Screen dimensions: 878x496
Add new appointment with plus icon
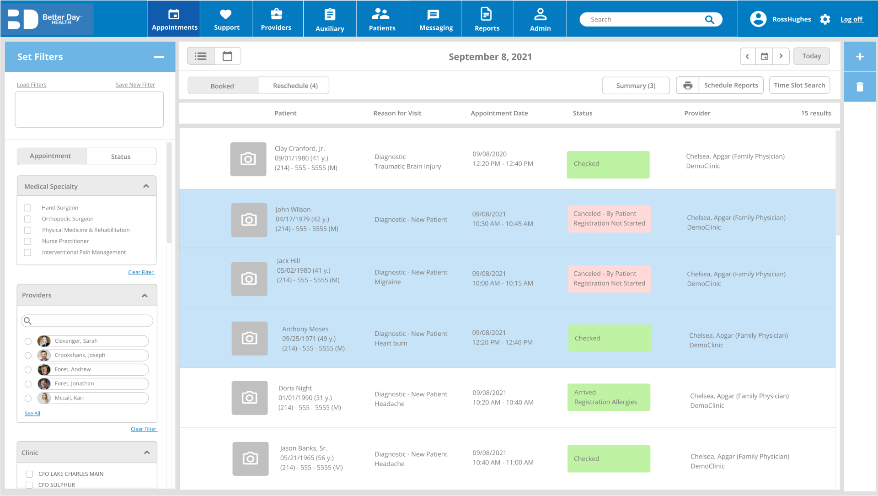[x=860, y=57]
